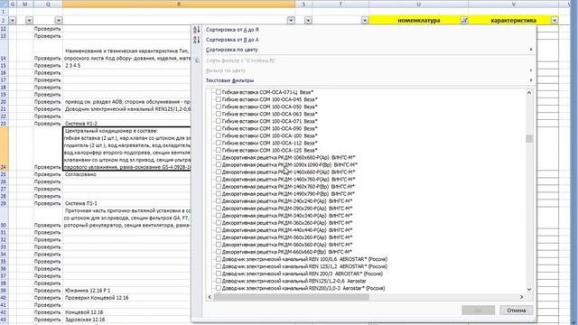Click the clear filter funnel icon
The width and height of the screenshot is (578, 325).
tap(197, 60)
